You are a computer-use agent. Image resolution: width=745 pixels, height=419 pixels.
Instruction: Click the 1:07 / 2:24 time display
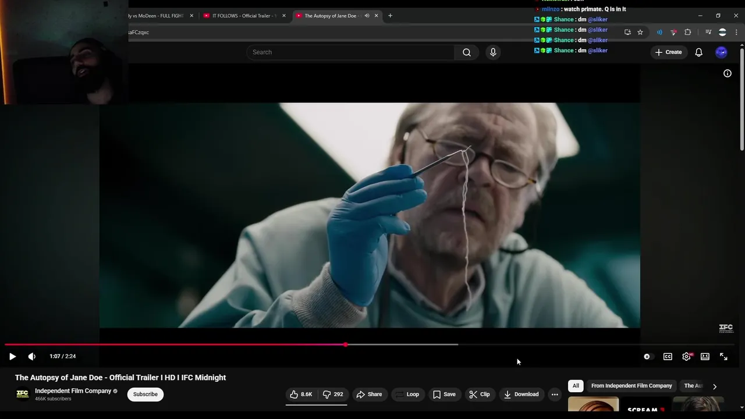(x=63, y=356)
